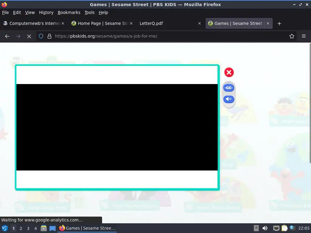Switch to workspace 1
This screenshot has height=233, width=311.
pos(13,228)
